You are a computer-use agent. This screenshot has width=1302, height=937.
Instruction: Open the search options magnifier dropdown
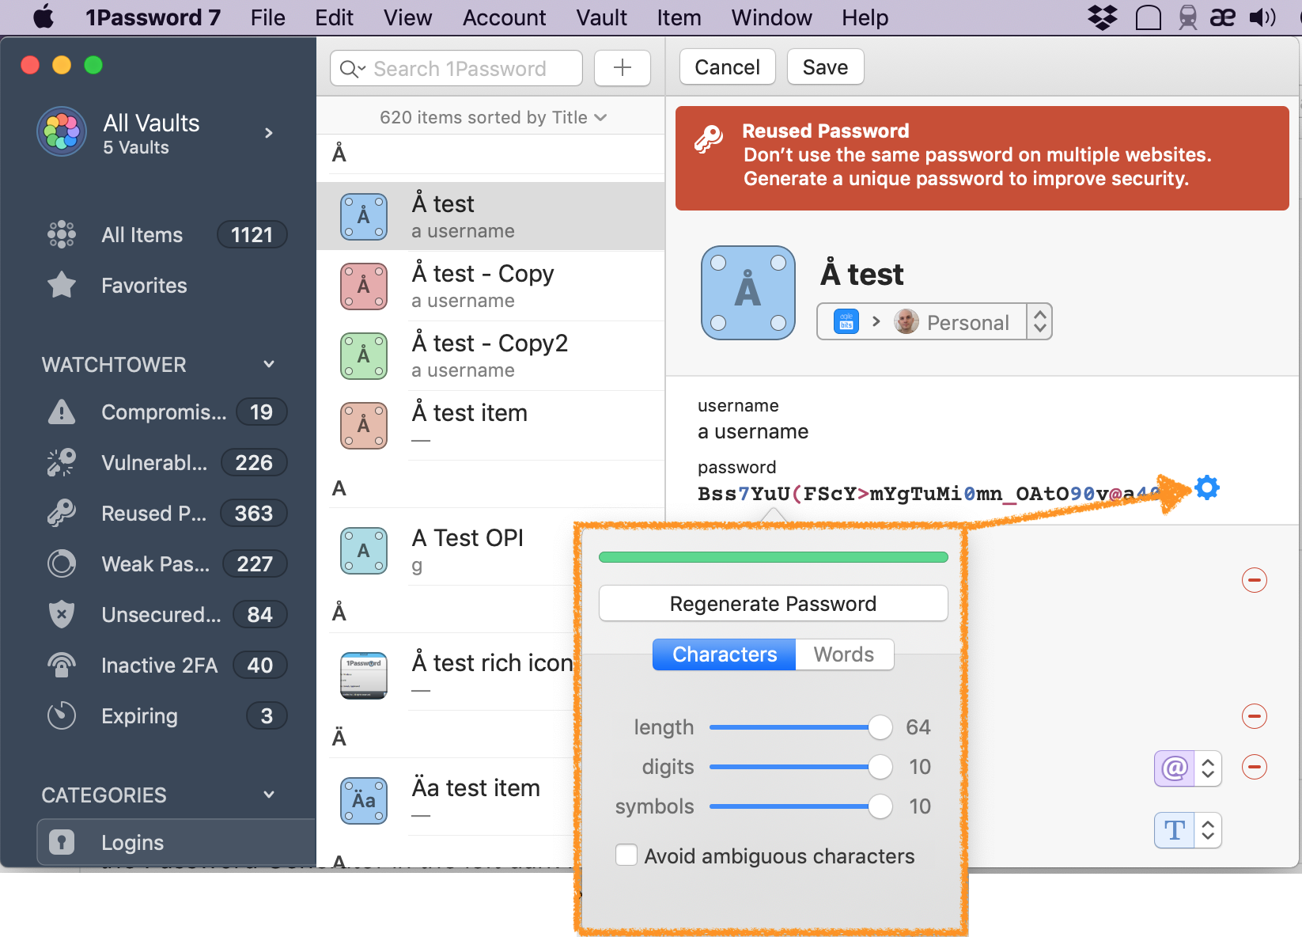[x=353, y=69]
